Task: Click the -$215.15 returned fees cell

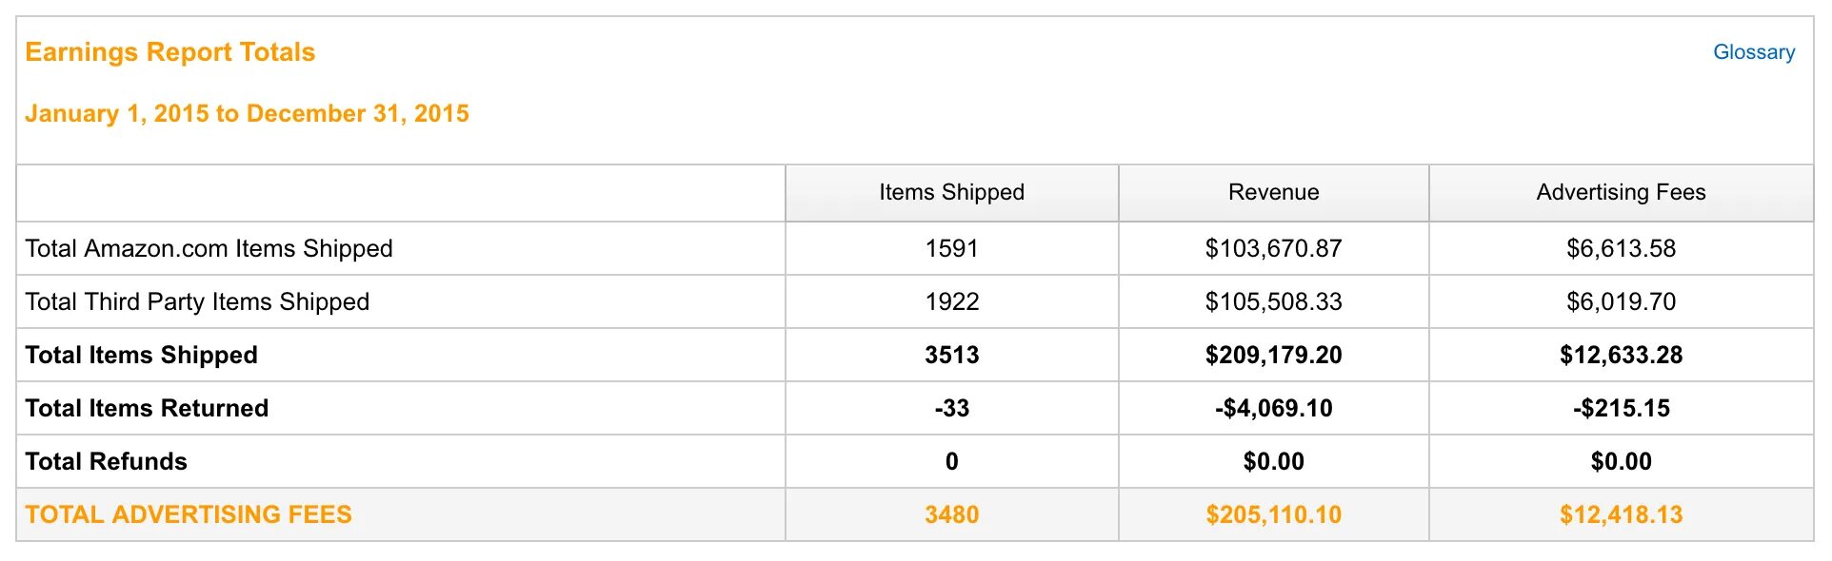Action: [1621, 409]
